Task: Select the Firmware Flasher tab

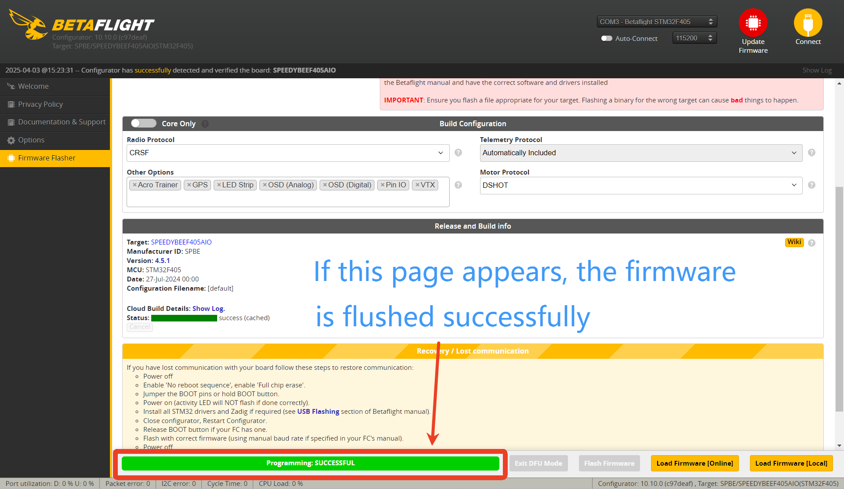Action: coord(55,158)
